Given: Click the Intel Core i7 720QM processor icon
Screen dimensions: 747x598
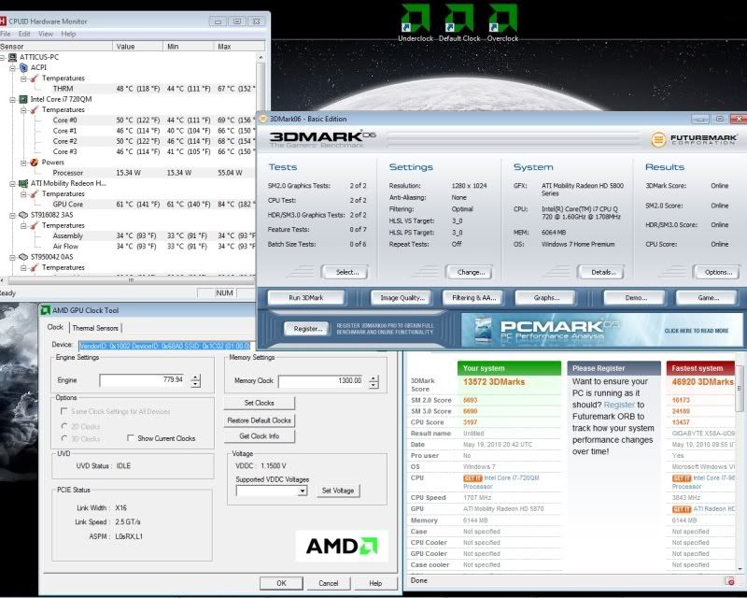Looking at the screenshot, I should tap(23, 99).
